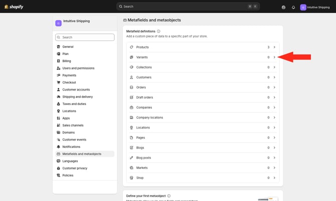
Task: Open Users and permissions settings
Action: (x=85, y=68)
